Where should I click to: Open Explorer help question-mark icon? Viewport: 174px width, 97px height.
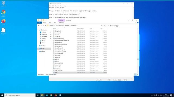(x=138, y=23)
